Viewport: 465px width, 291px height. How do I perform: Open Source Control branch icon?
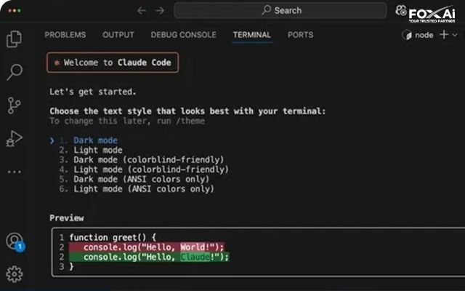tap(14, 105)
